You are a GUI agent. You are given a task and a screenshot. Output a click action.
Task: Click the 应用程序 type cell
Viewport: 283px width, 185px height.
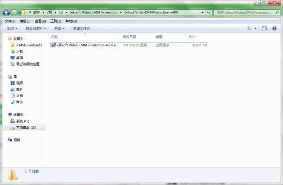162,45
